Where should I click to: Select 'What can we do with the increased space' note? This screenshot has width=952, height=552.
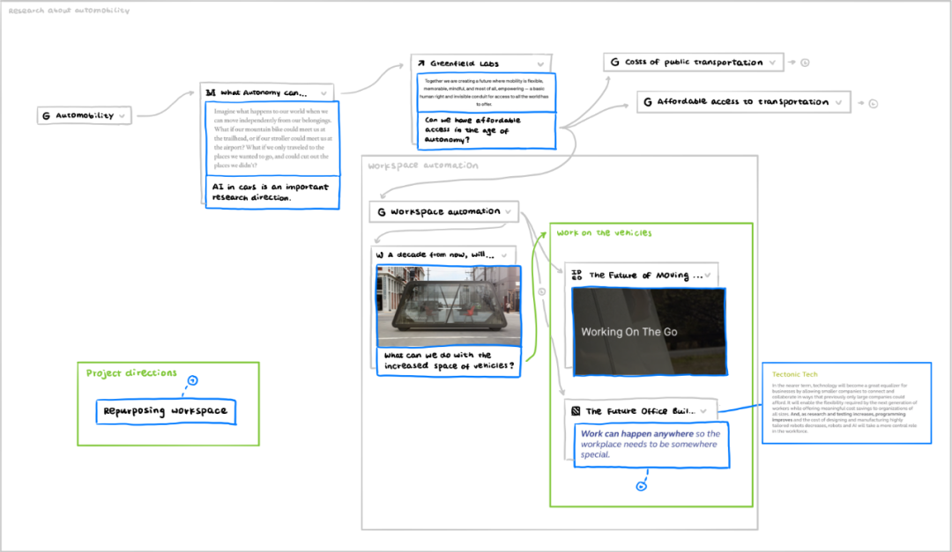(449, 362)
